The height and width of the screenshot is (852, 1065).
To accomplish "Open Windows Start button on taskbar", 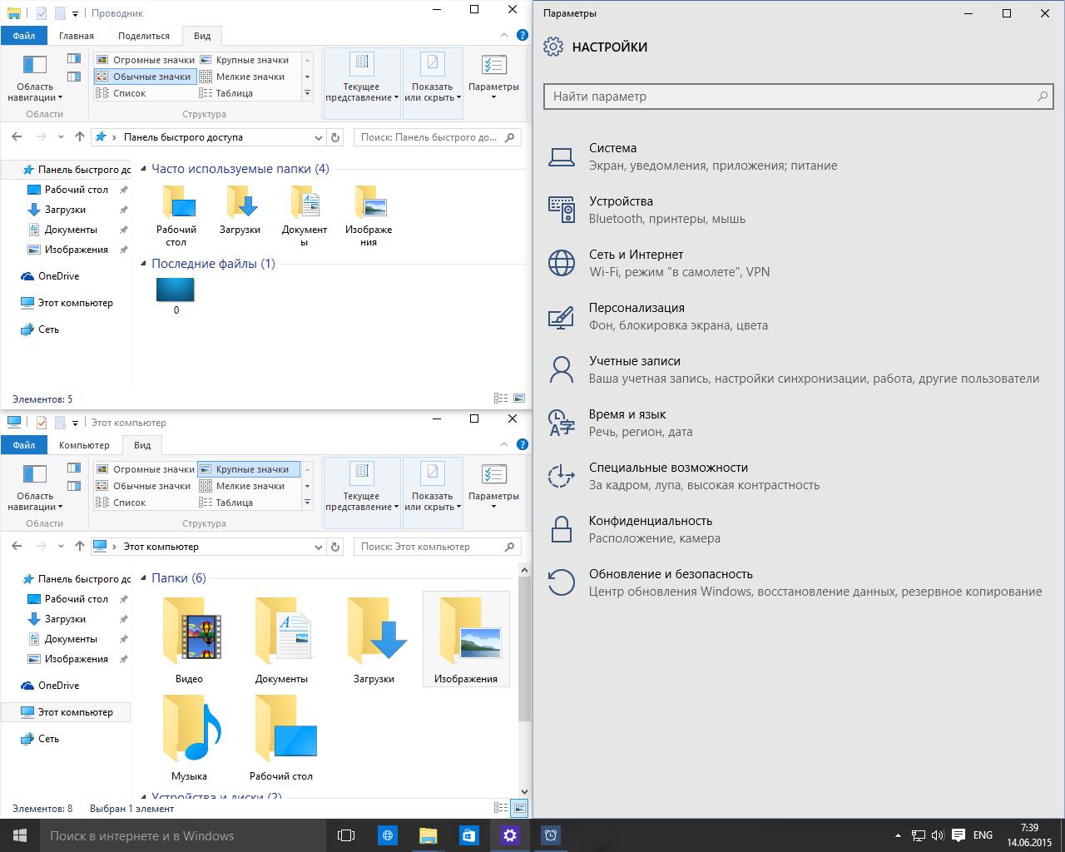I will click(x=20, y=835).
